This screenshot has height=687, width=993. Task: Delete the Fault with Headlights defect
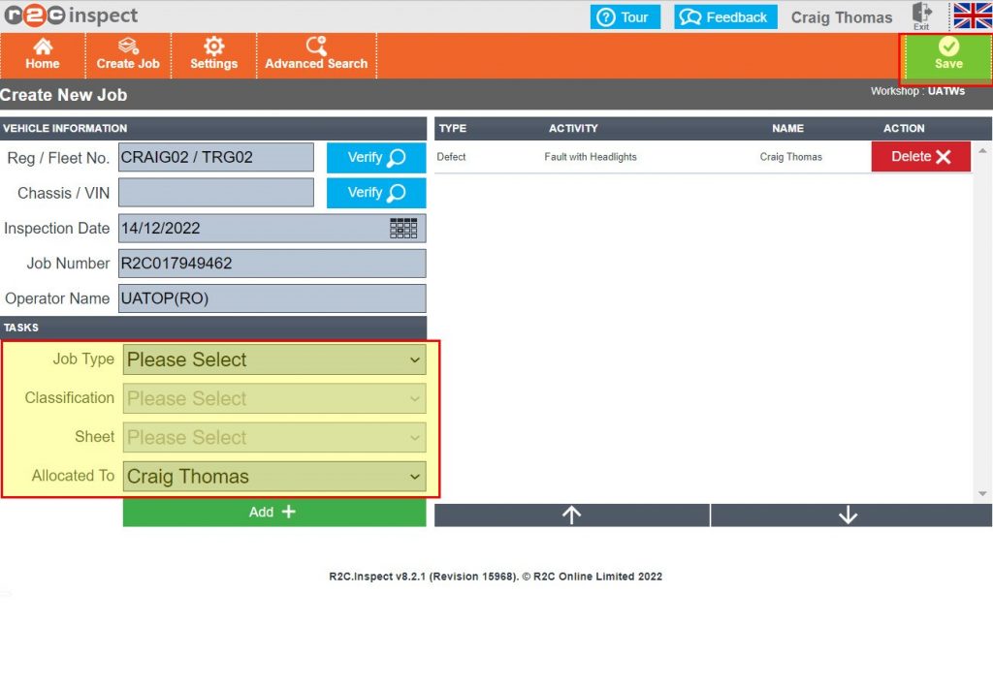pyautogui.click(x=919, y=155)
